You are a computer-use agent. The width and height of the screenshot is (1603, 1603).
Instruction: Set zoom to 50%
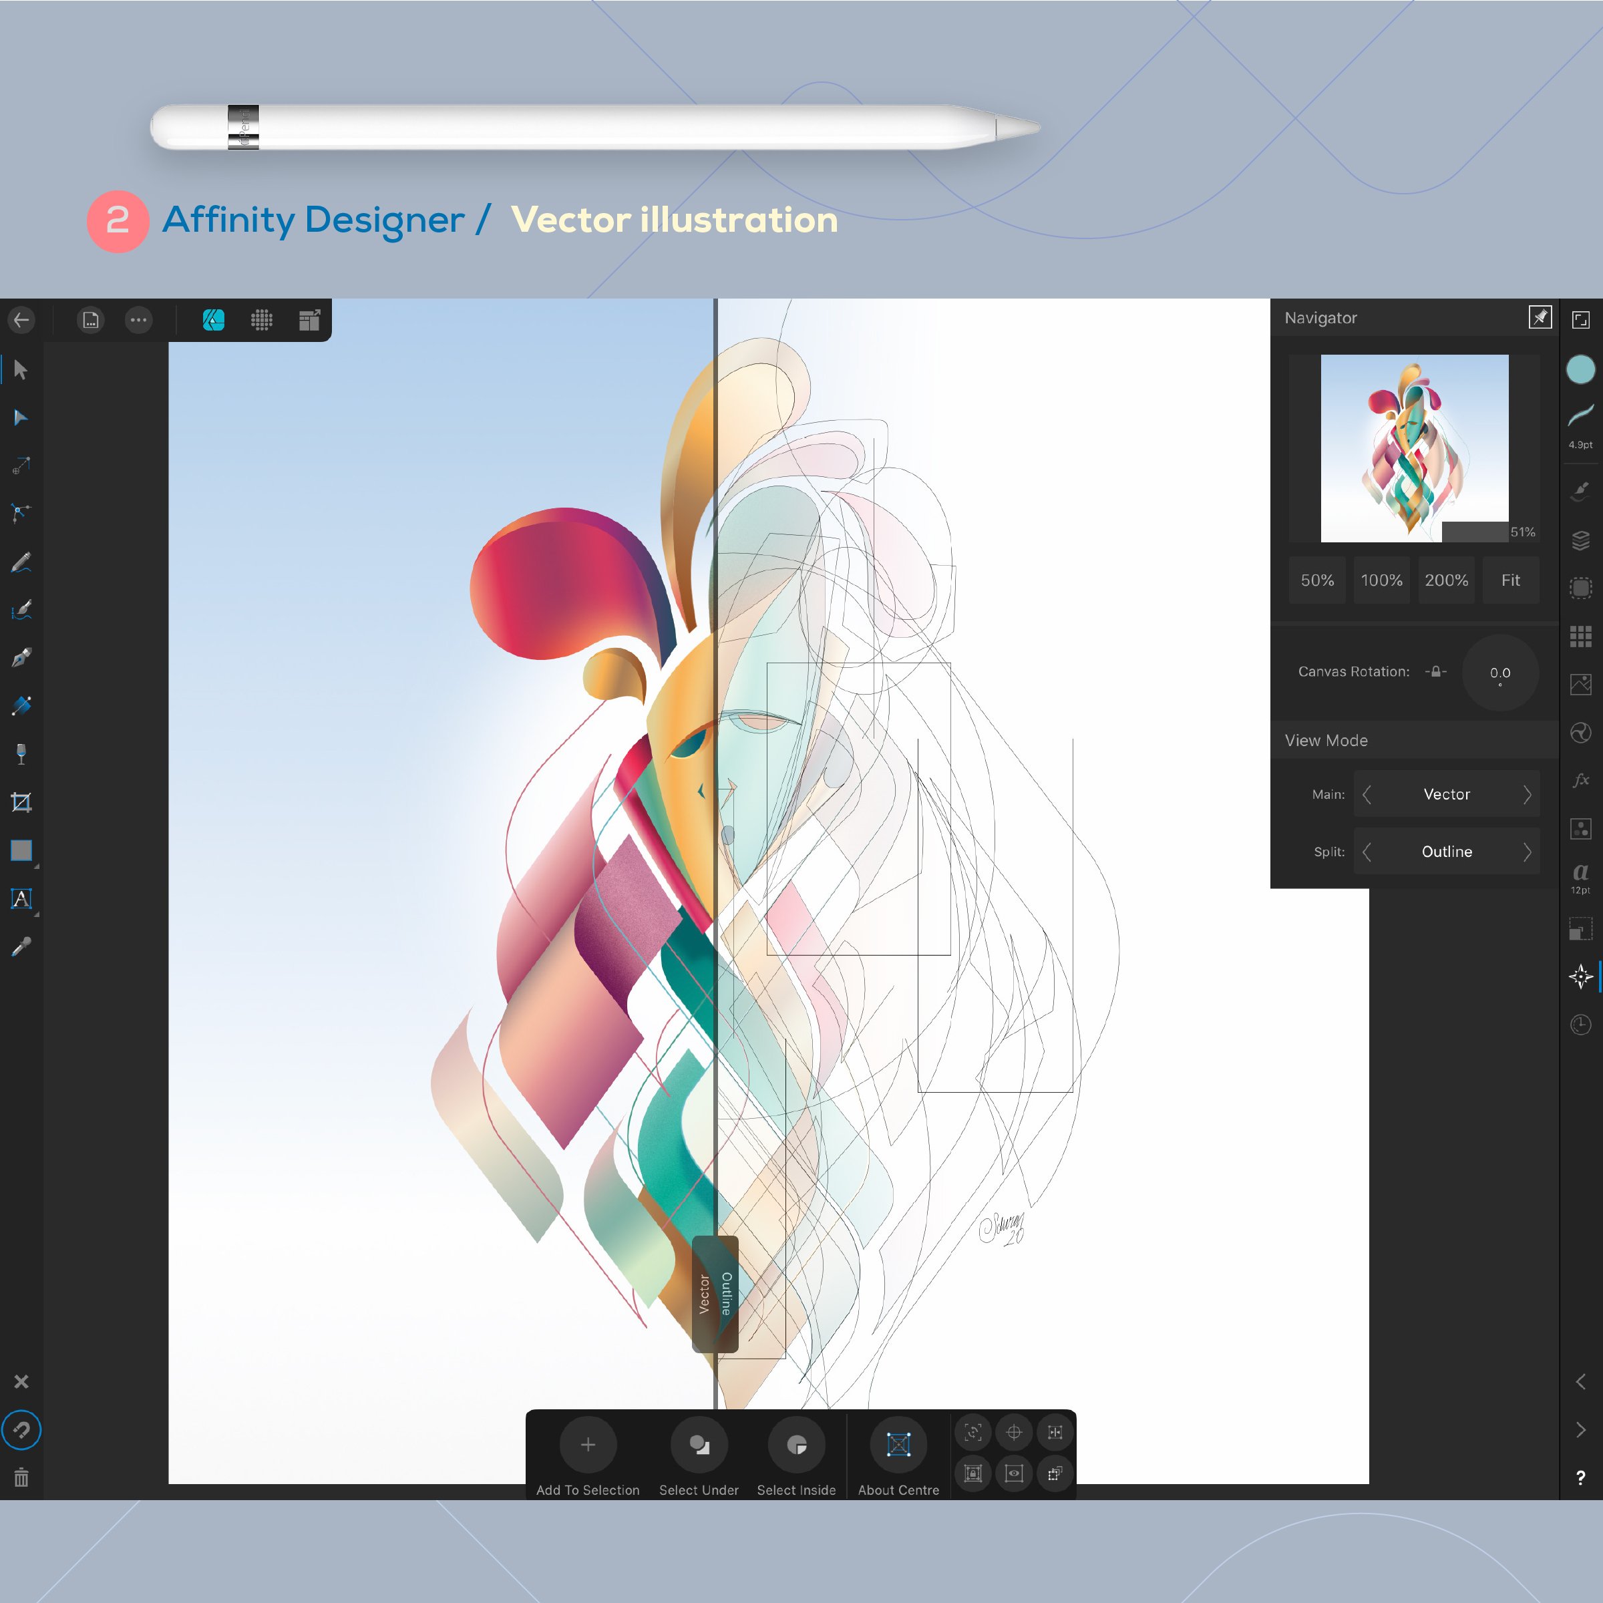coord(1318,580)
